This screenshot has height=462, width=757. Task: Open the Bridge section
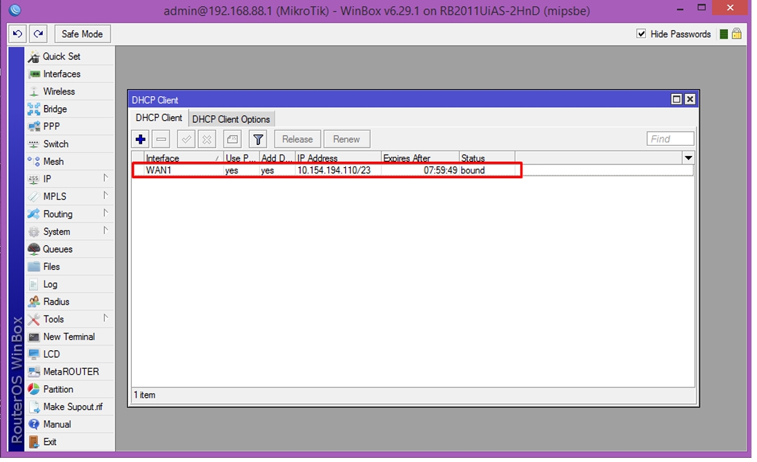coord(70,109)
